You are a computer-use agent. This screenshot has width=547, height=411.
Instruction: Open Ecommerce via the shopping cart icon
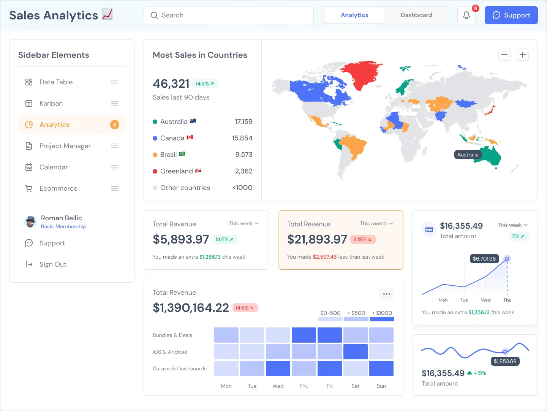[x=29, y=188]
